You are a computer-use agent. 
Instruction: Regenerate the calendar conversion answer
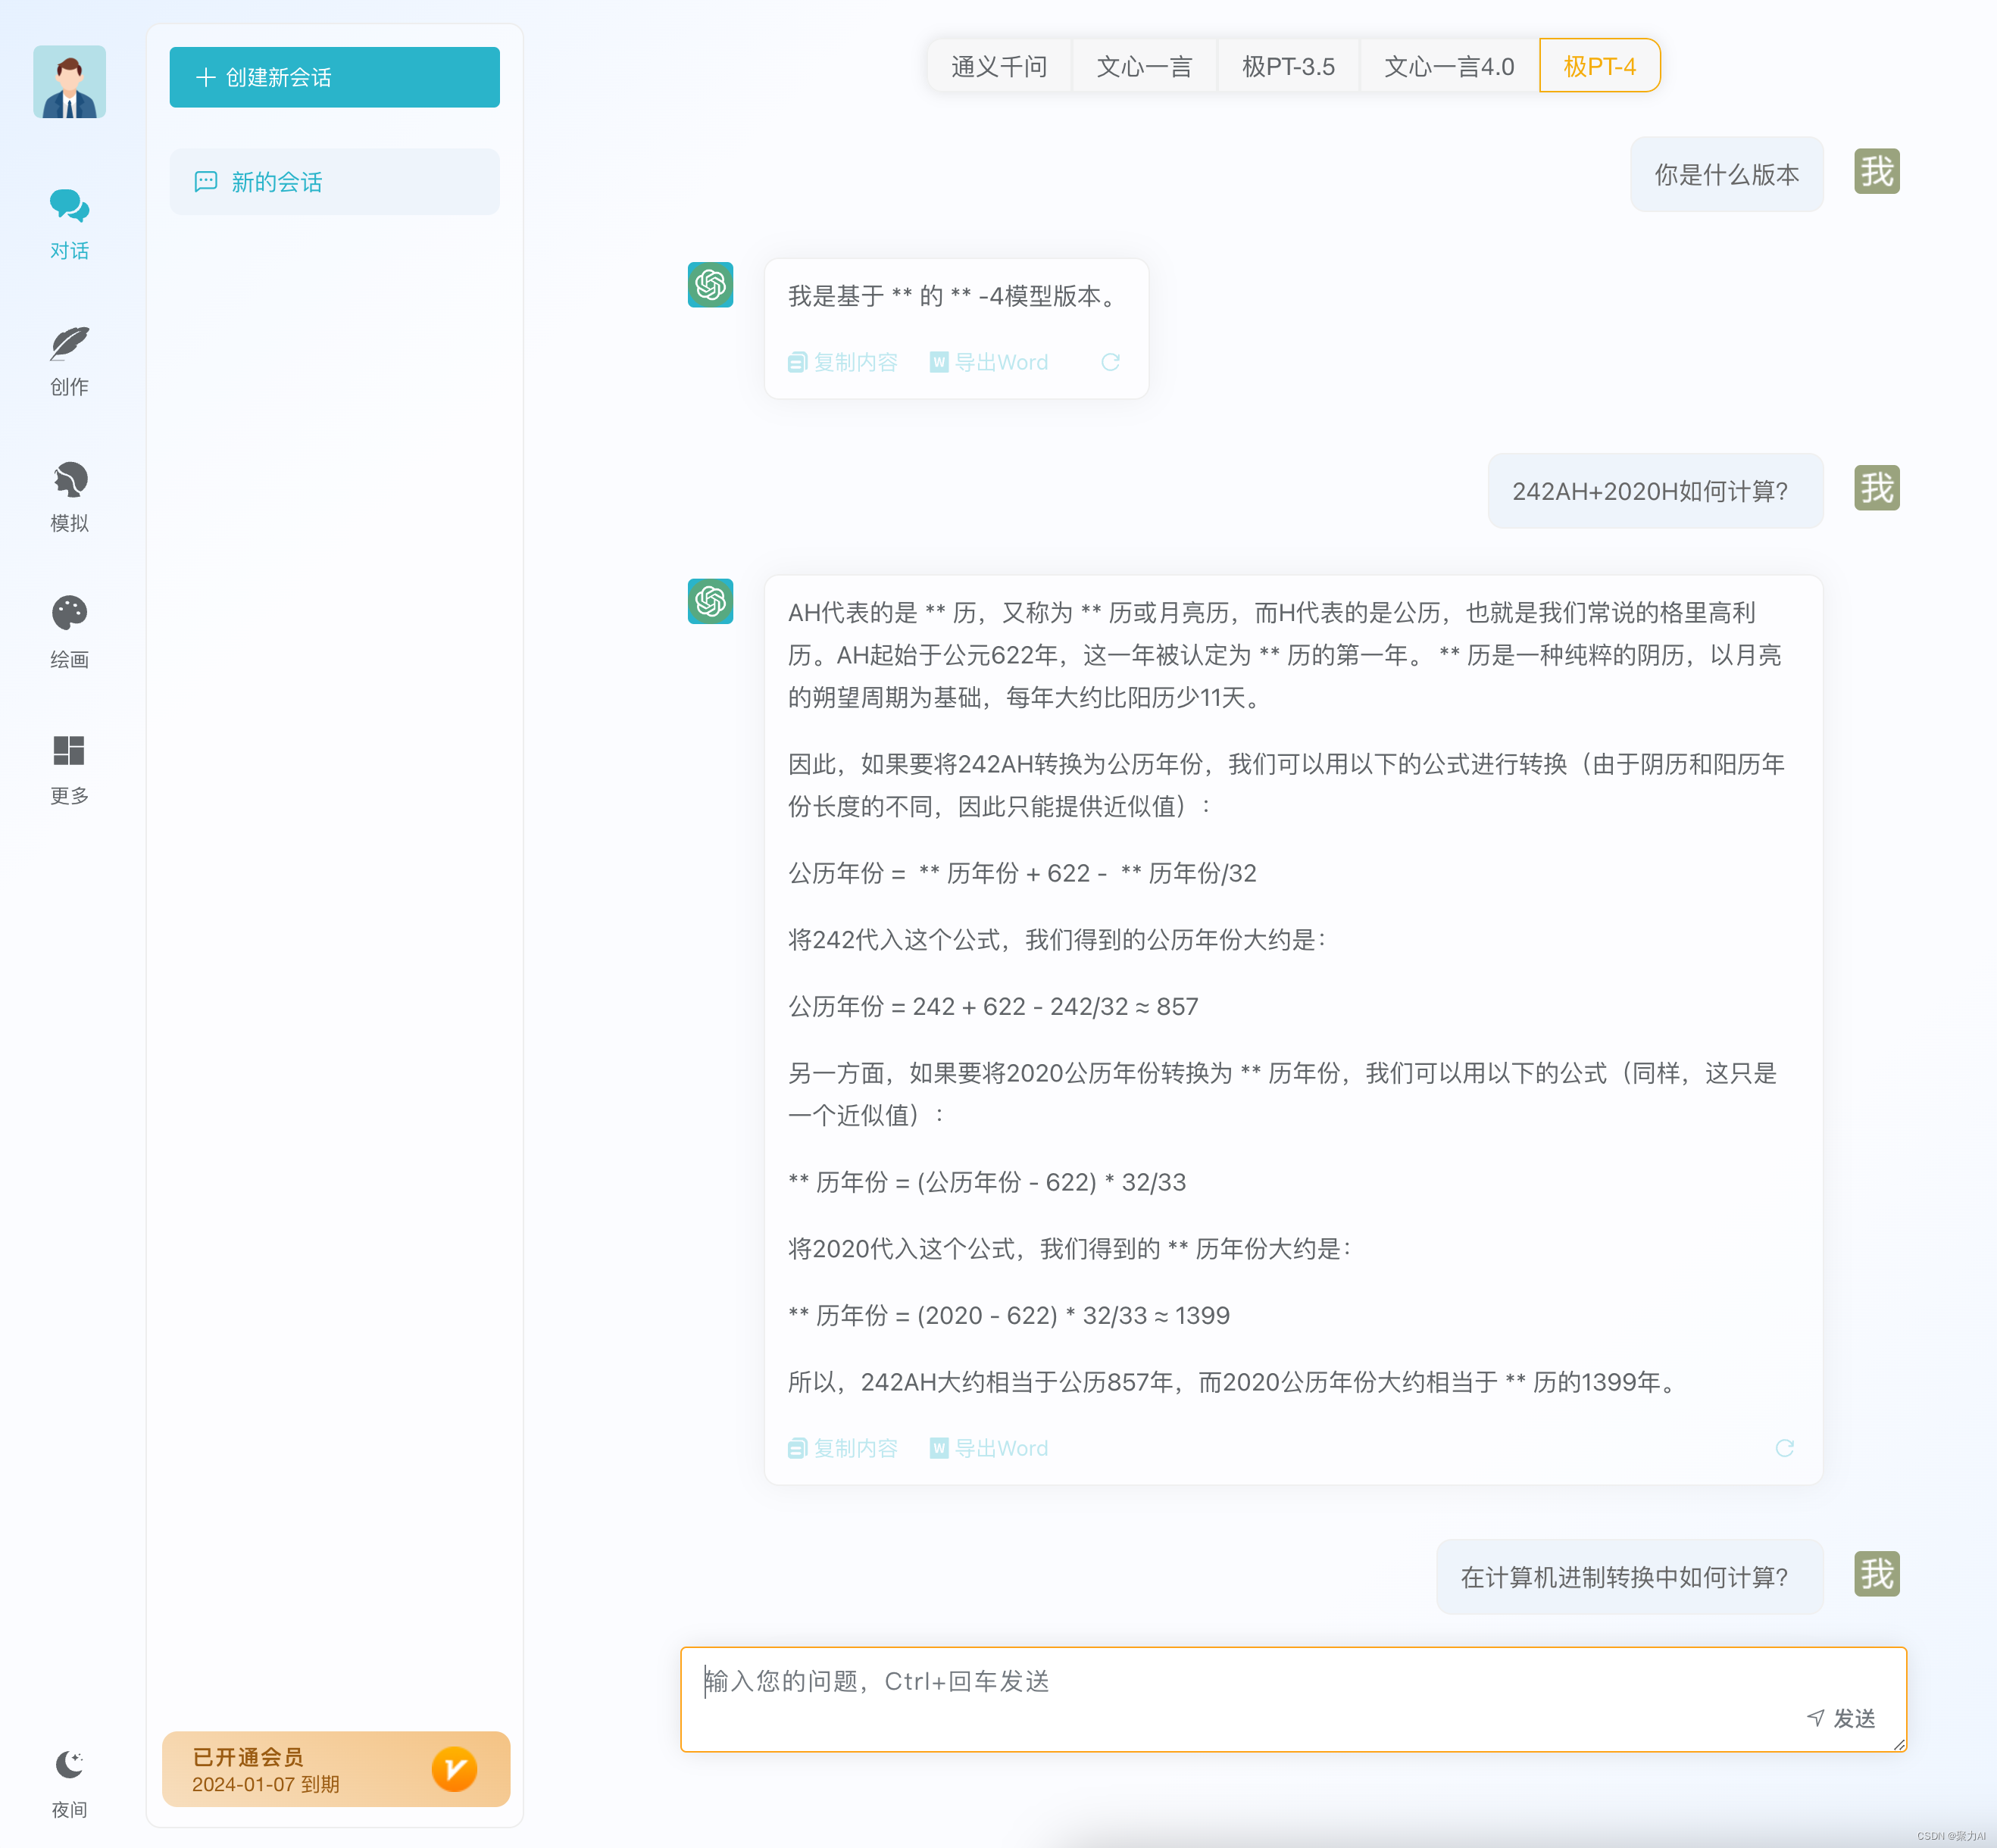(1785, 1448)
